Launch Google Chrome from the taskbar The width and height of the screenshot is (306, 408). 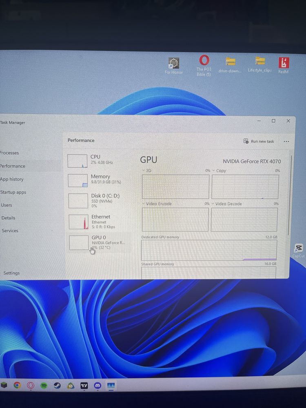[x=17, y=385]
